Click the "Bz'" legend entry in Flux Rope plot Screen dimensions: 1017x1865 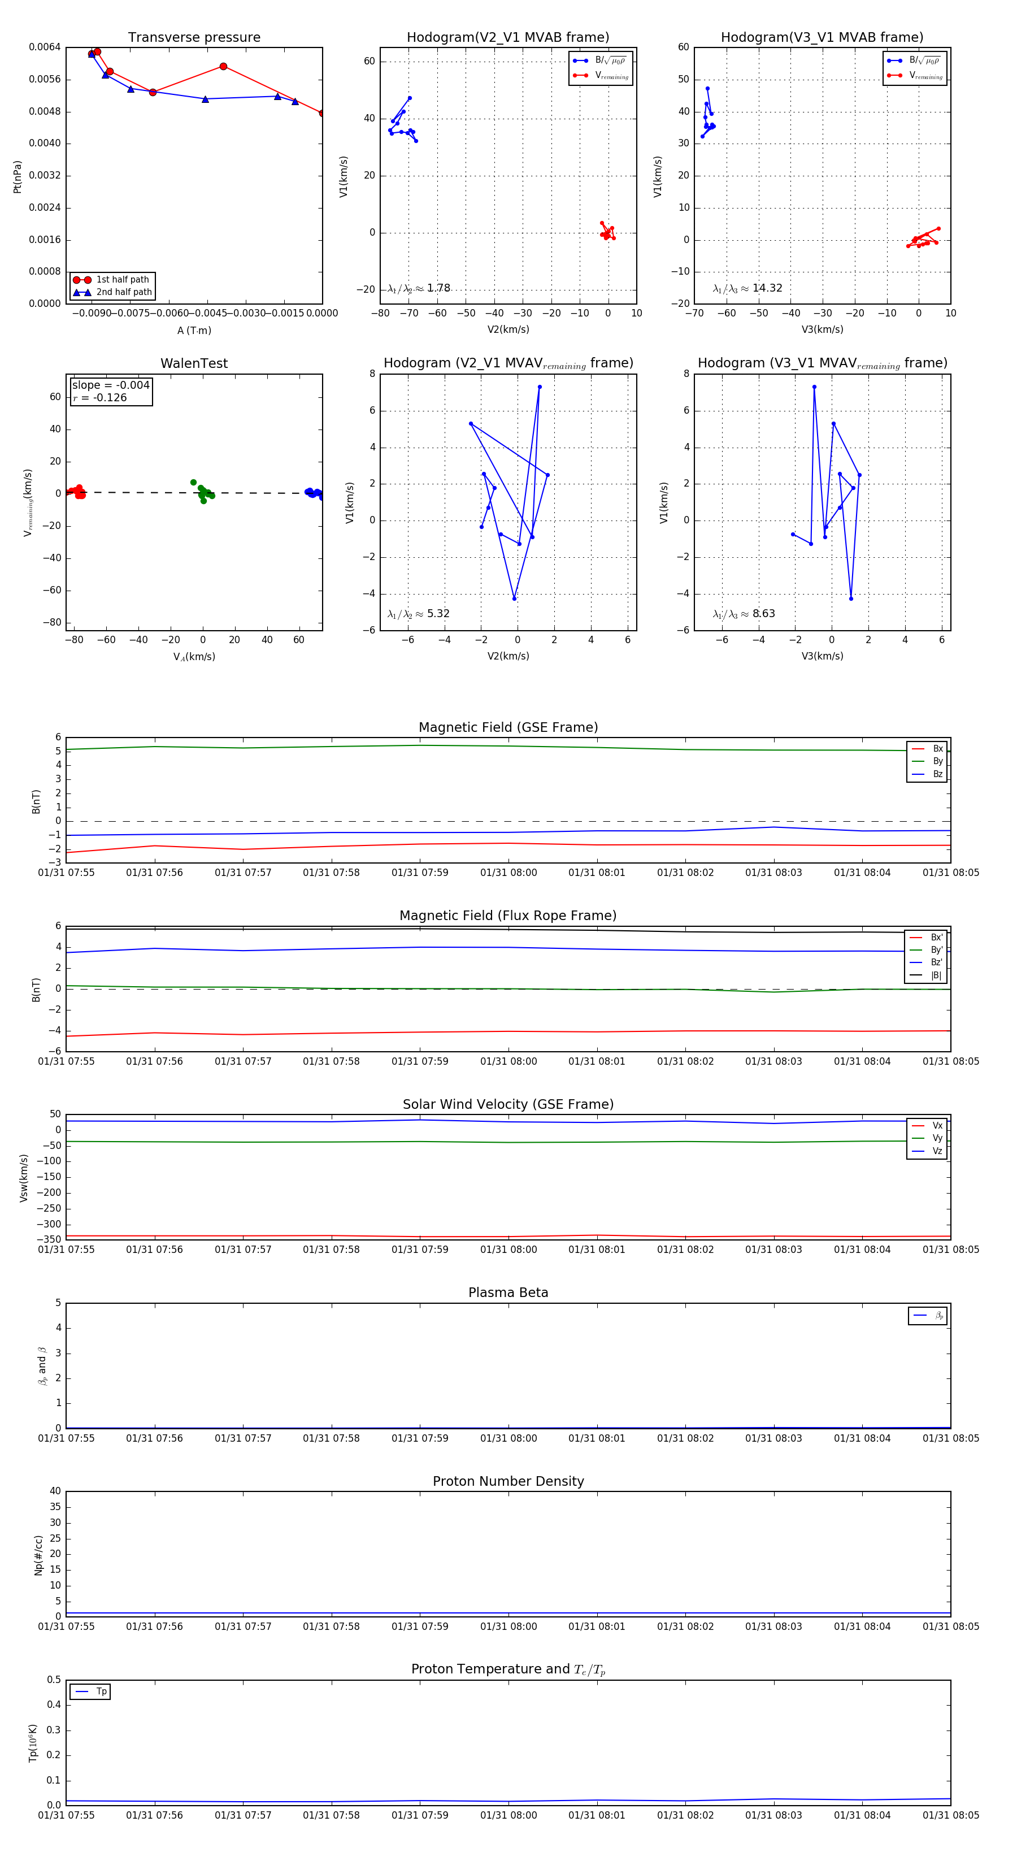point(926,963)
